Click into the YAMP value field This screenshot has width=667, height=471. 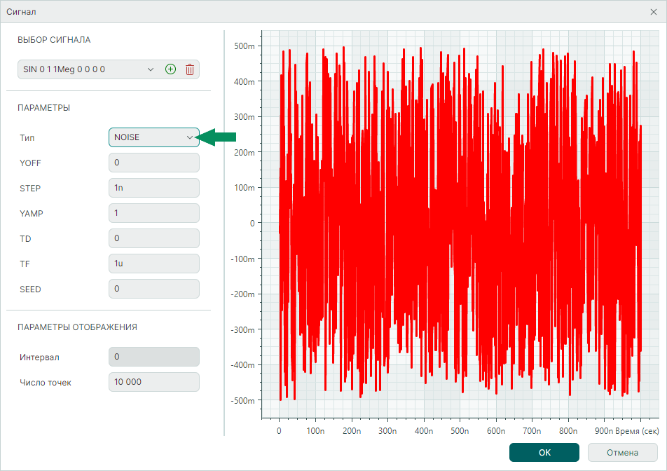coord(154,213)
